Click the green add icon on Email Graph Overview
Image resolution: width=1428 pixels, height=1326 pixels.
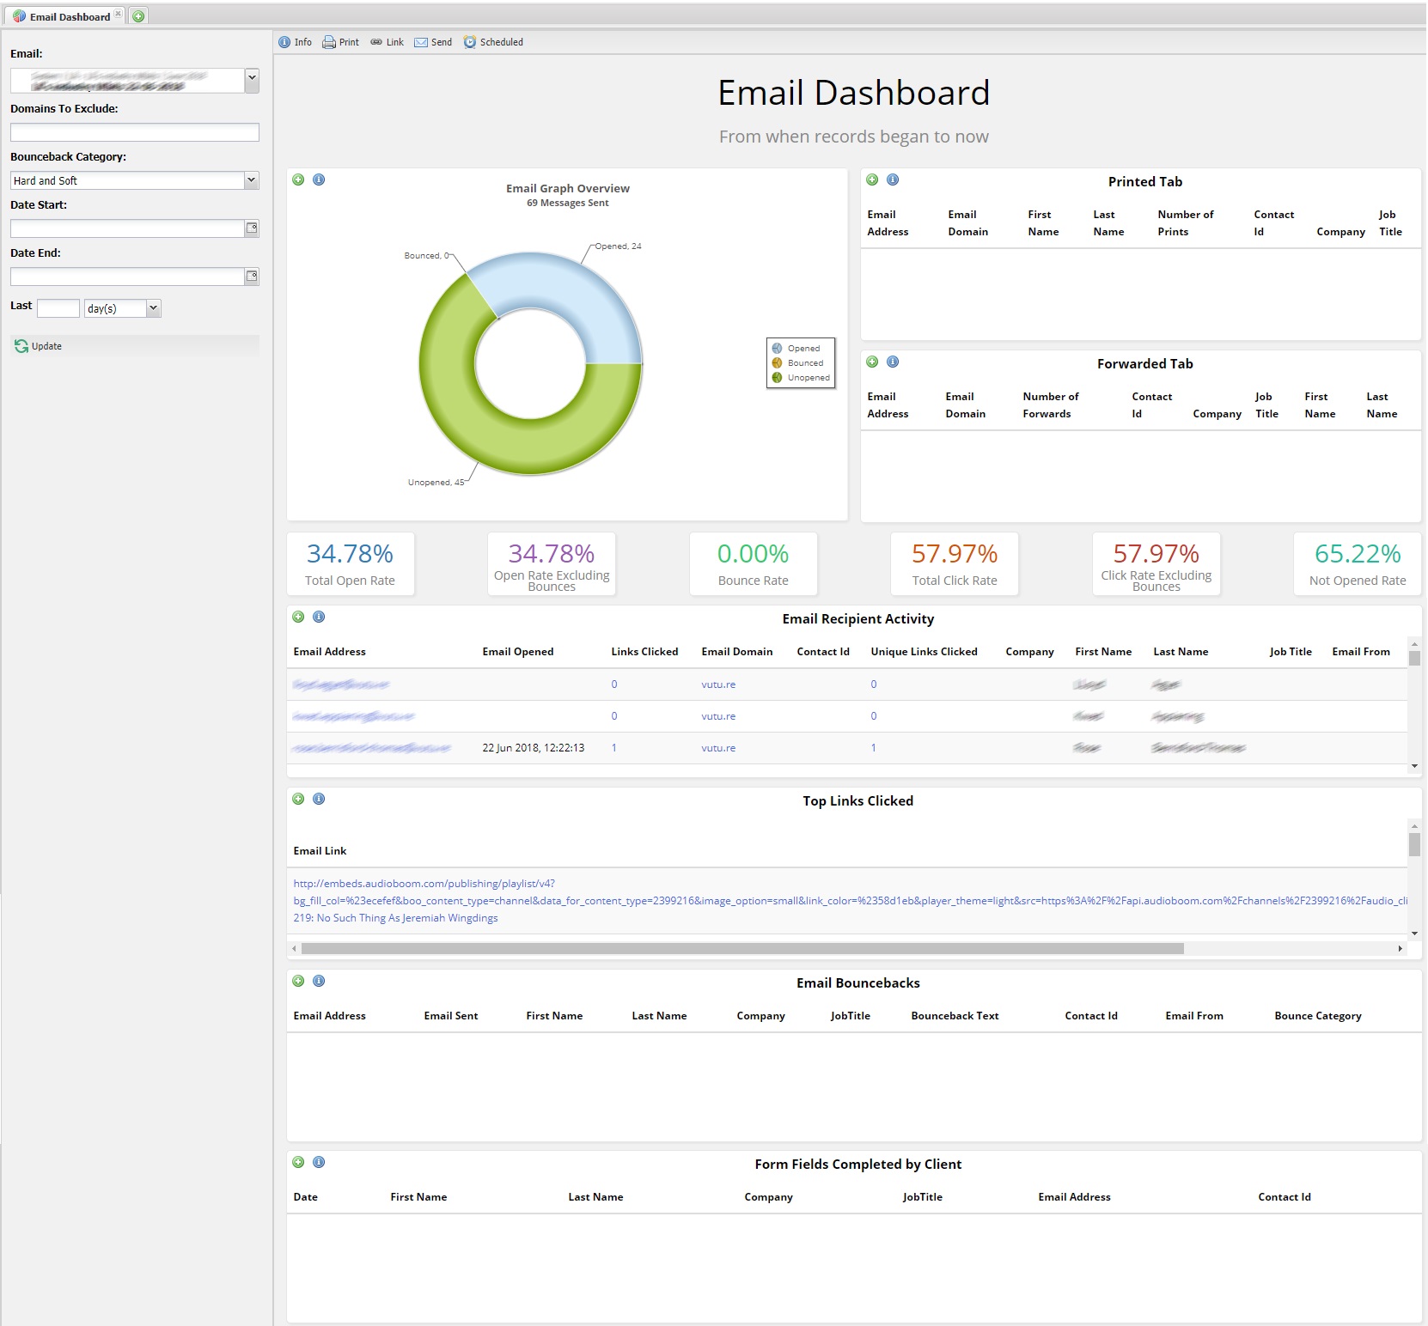click(x=298, y=179)
